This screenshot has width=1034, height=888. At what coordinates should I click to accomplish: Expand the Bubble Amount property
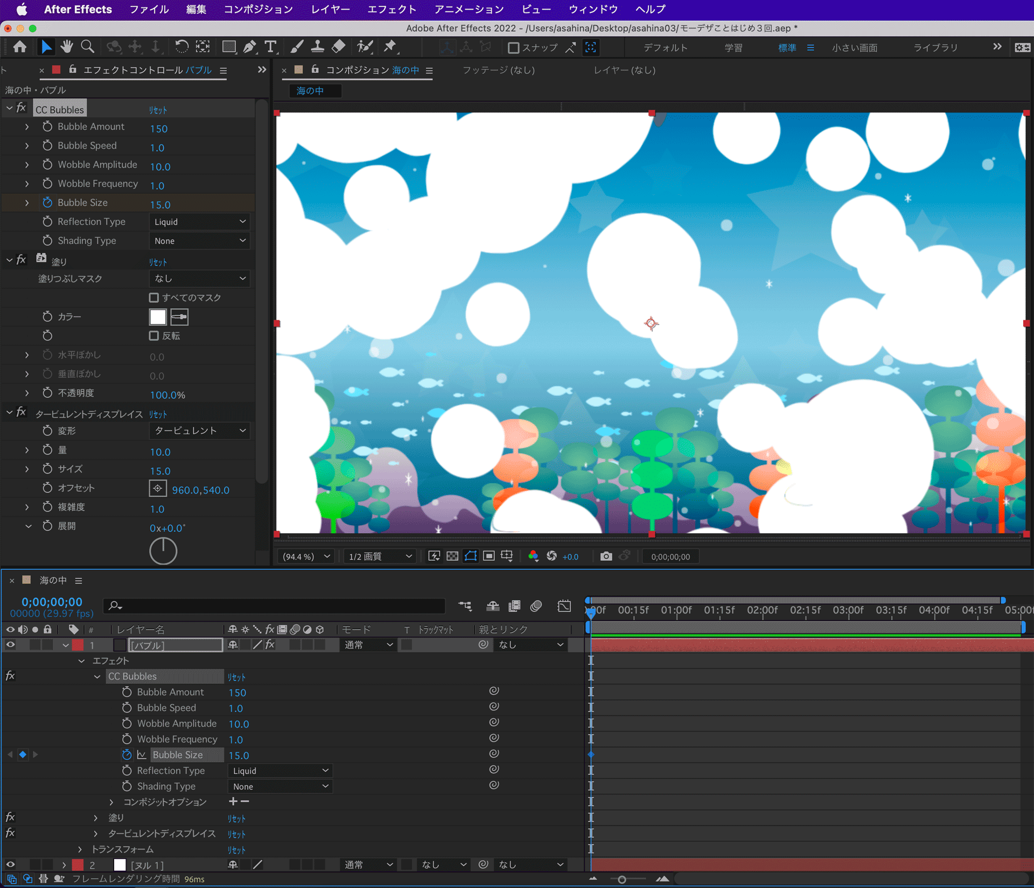tap(27, 127)
